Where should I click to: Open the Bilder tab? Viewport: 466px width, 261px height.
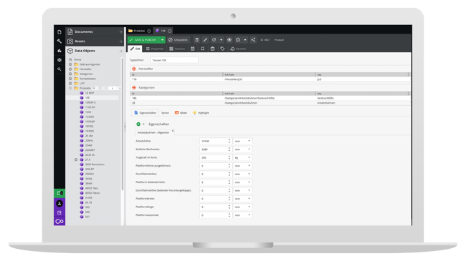[x=181, y=113]
